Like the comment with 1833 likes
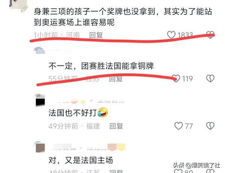This screenshot has width=225, height=173. pos(171,35)
